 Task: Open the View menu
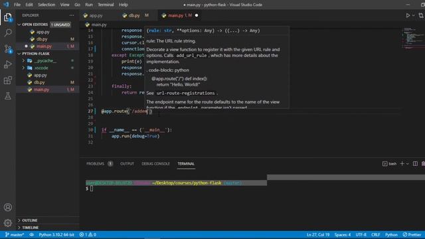64,5
